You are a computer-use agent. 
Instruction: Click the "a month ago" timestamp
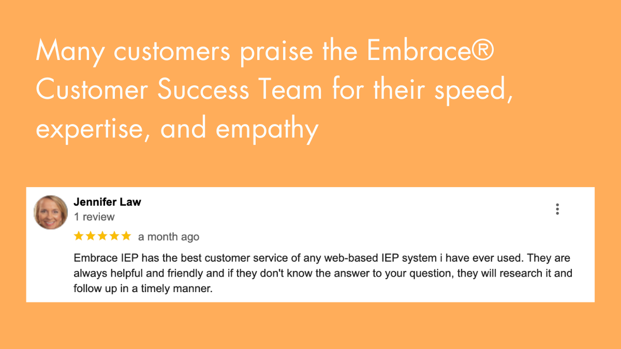pos(168,237)
